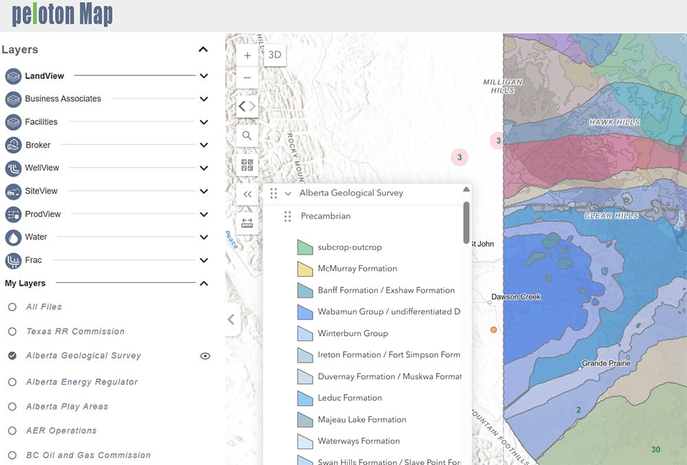Click the McMurray Formation color swatch

point(305,269)
